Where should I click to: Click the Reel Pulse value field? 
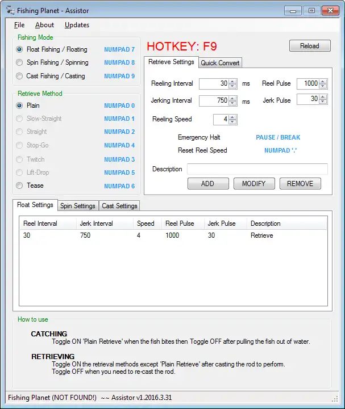308,84
